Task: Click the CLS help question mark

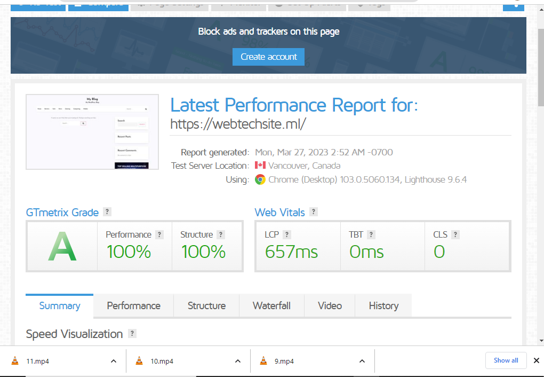Action: [455, 234]
